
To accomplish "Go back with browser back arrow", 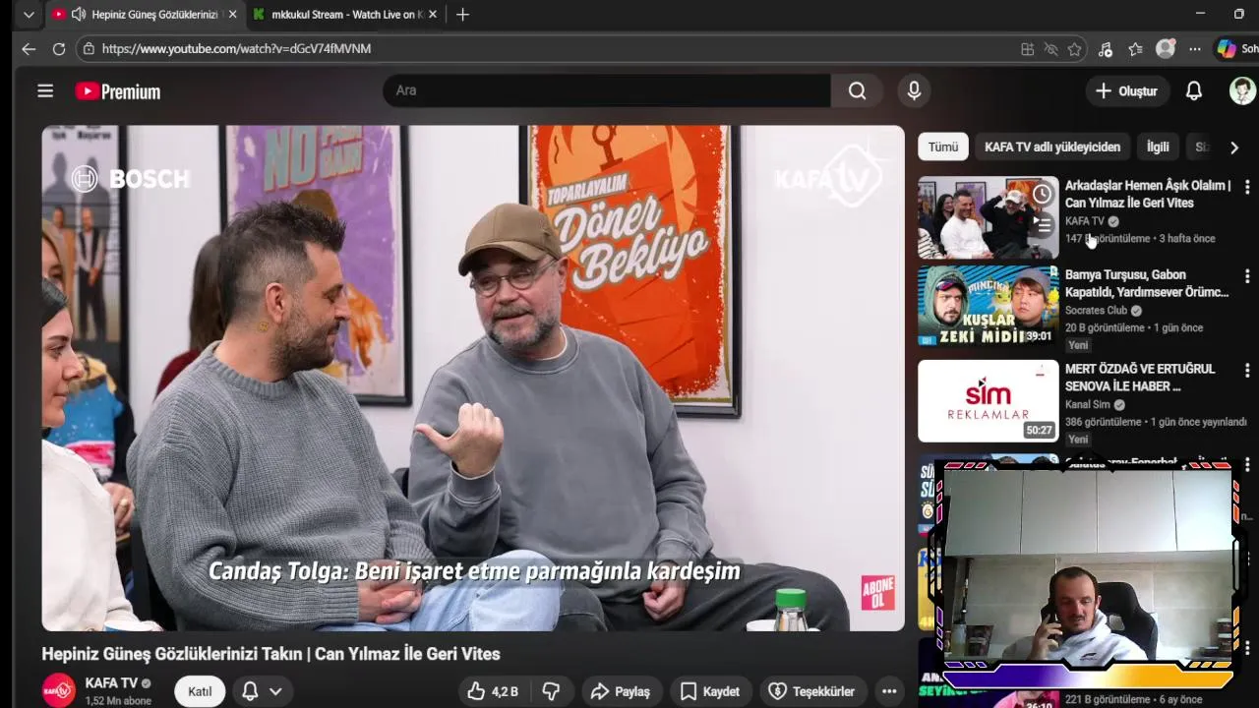I will click(29, 48).
